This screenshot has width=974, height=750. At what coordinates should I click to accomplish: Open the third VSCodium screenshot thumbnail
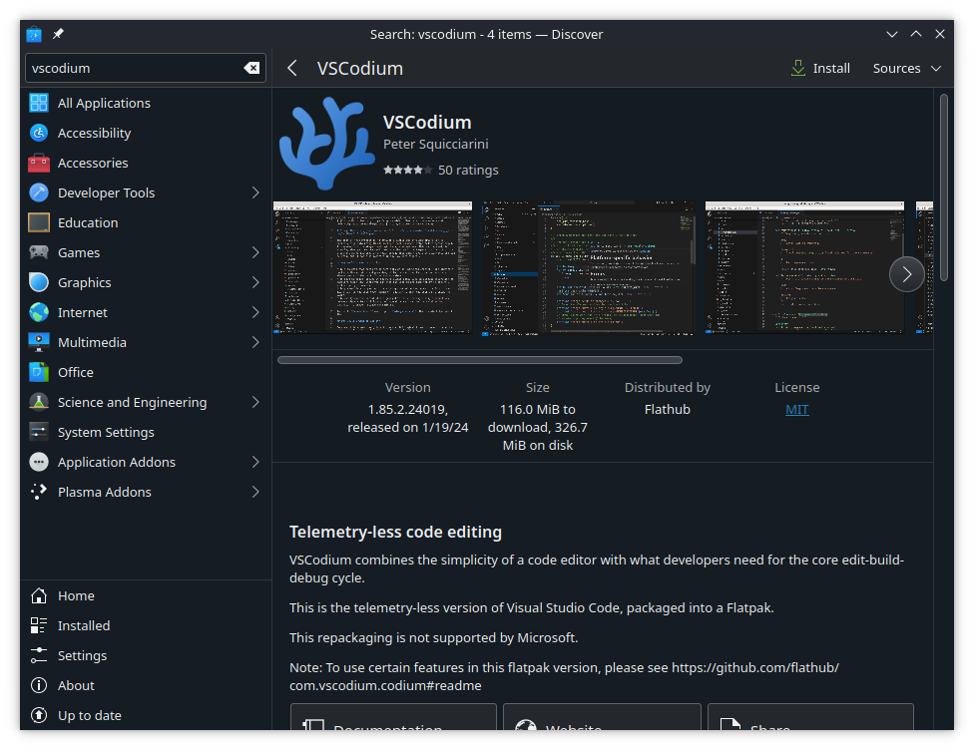(x=804, y=267)
